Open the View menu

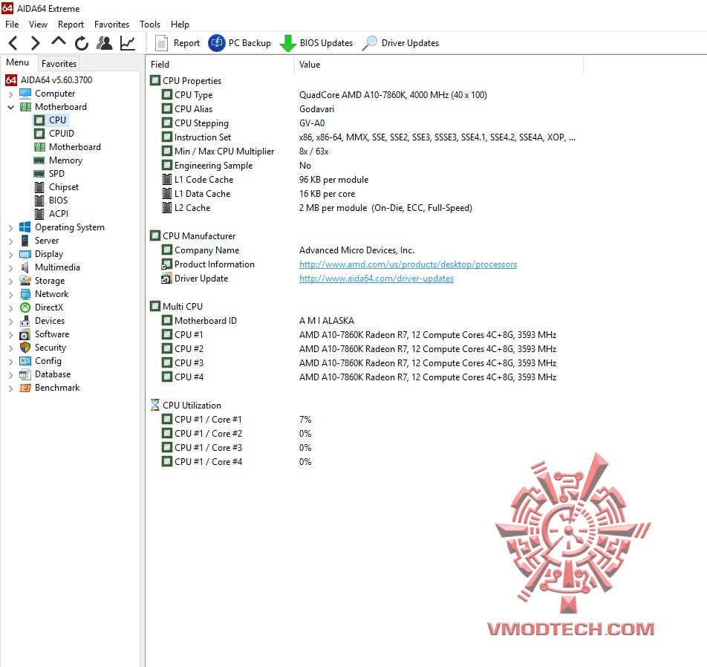pyautogui.click(x=39, y=25)
